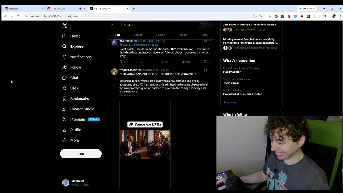Open a new browser tab
Viewport: 343px width, 193px height.
134,9
